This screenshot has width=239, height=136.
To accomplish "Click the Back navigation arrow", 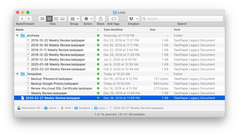I will point(22,19).
